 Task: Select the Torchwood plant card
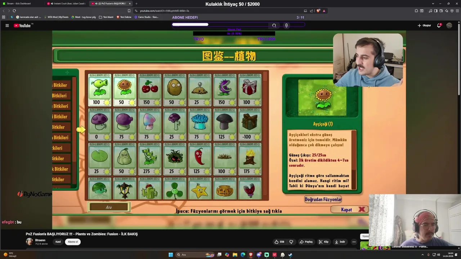click(x=250, y=159)
